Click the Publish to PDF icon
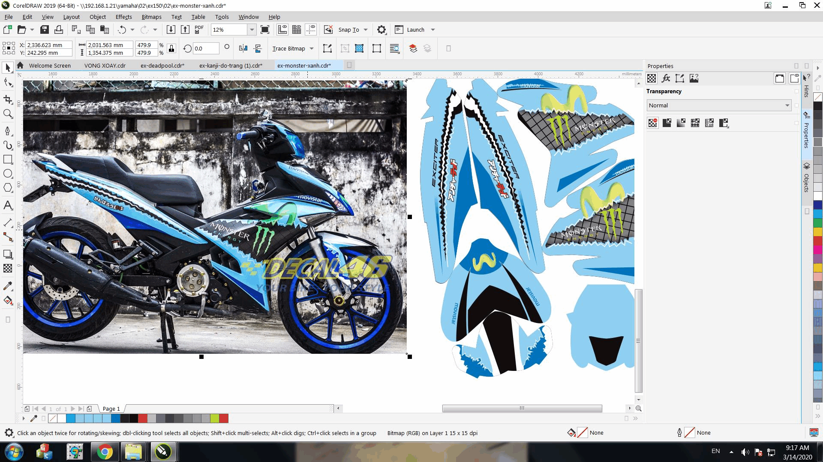 (199, 30)
